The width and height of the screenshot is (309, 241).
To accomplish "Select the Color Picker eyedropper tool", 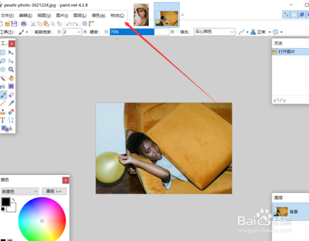I will click(11, 103).
